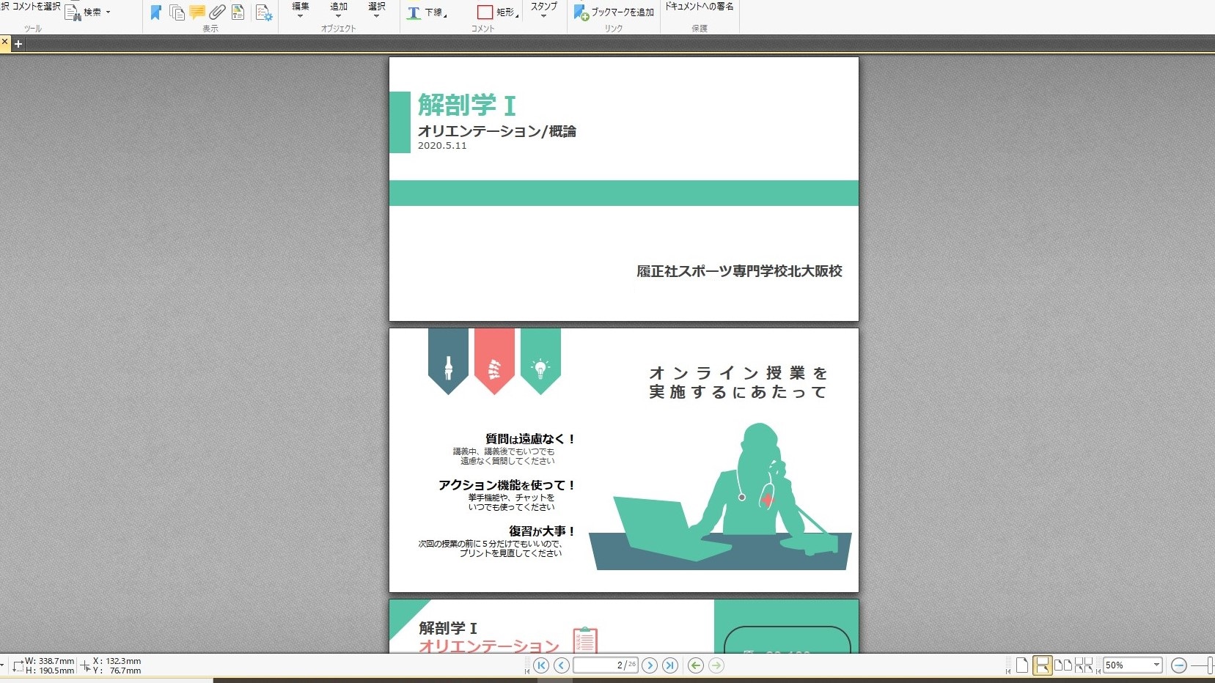Jump to the last page
1215x683 pixels.
point(670,665)
